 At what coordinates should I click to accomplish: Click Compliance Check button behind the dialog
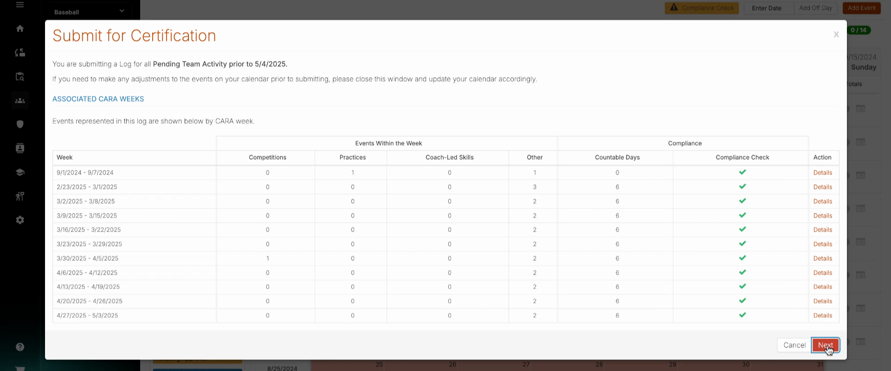pyautogui.click(x=702, y=8)
